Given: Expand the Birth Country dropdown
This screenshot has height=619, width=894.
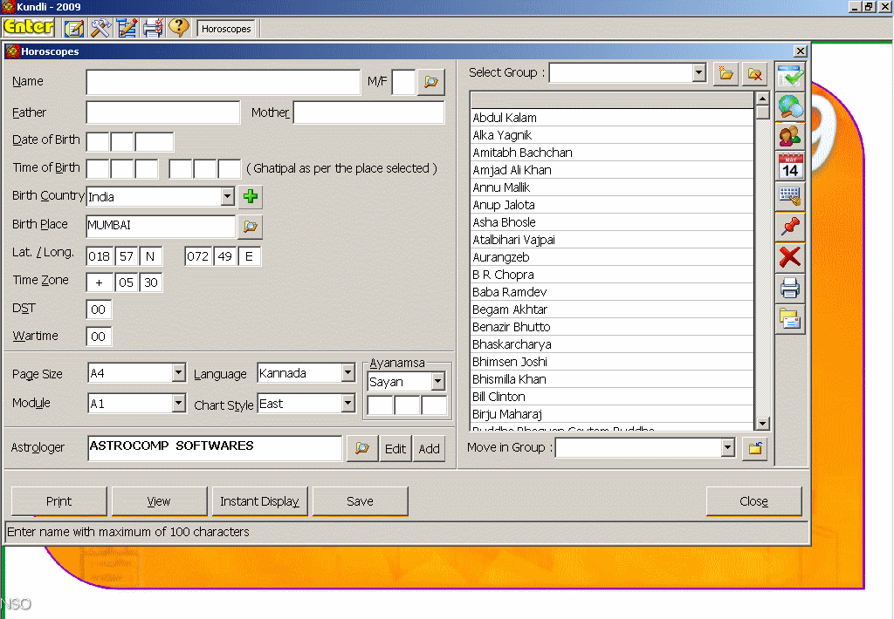Looking at the screenshot, I should coord(228,197).
